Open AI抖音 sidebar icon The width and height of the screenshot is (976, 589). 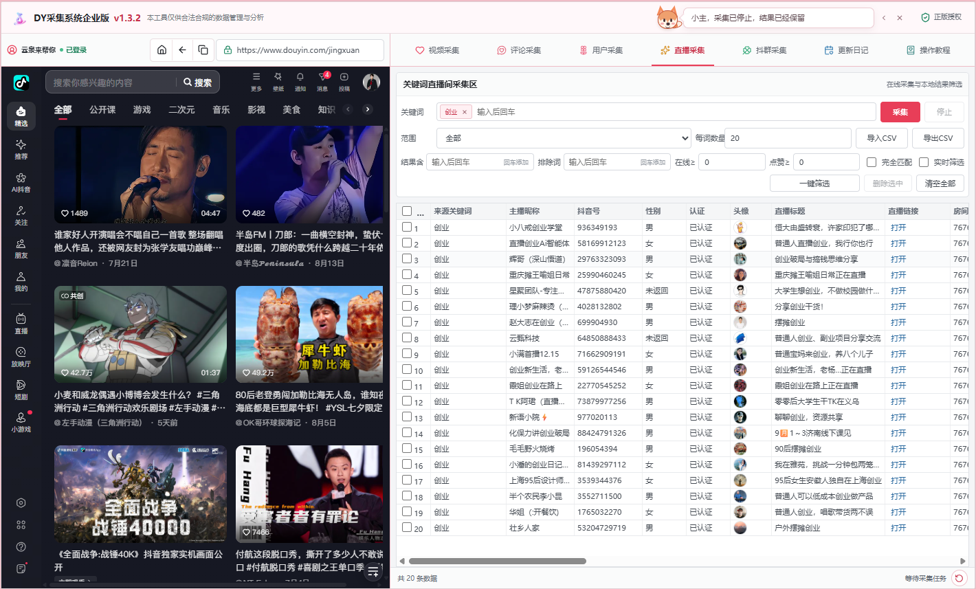tap(21, 182)
